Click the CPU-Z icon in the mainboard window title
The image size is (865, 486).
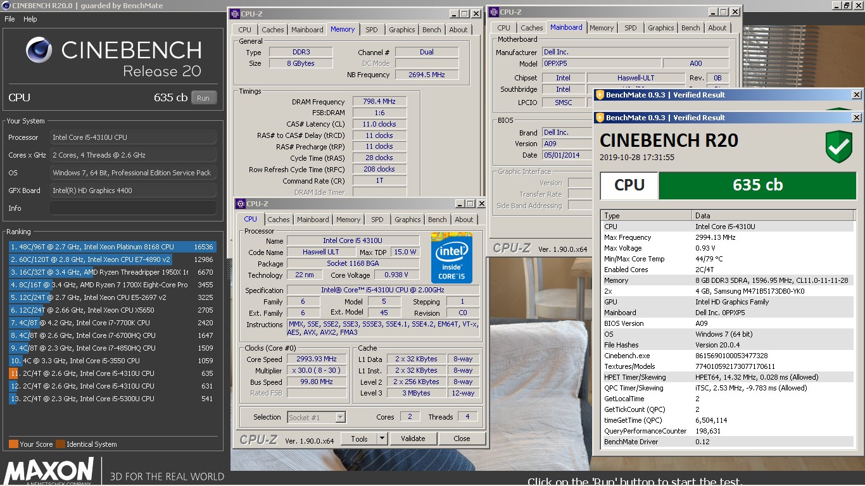[x=493, y=11]
